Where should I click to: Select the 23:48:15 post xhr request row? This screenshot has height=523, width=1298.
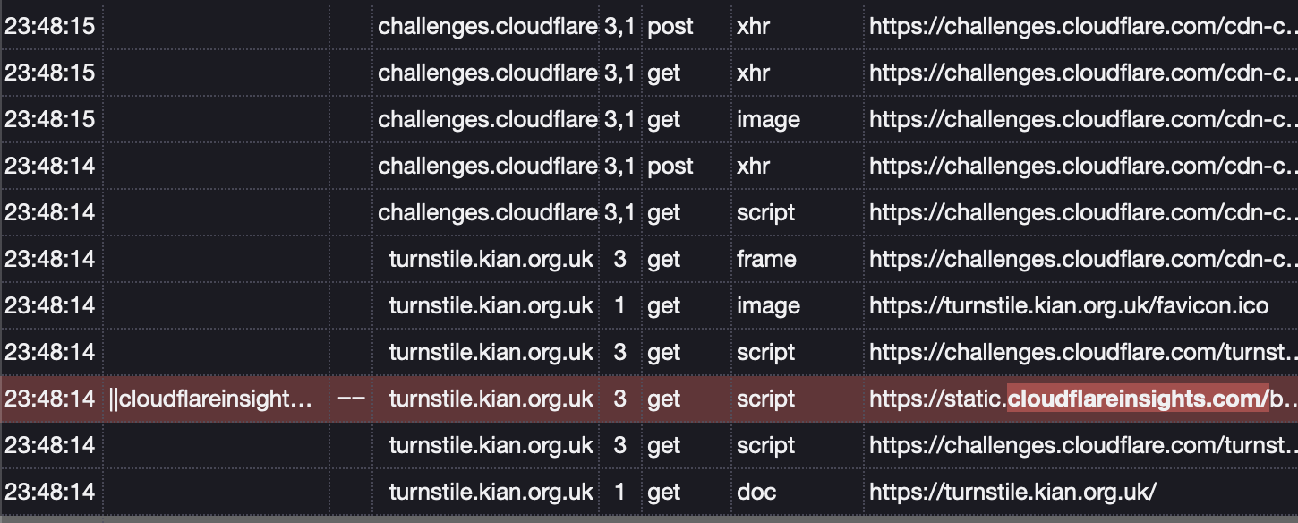pos(627,26)
